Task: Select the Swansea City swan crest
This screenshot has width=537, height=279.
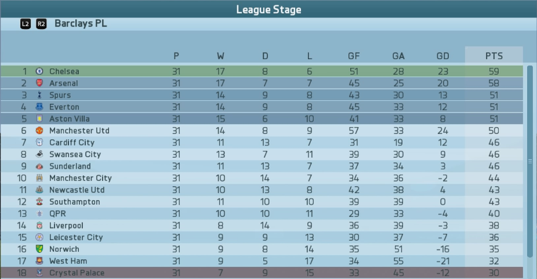Action: 39,154
